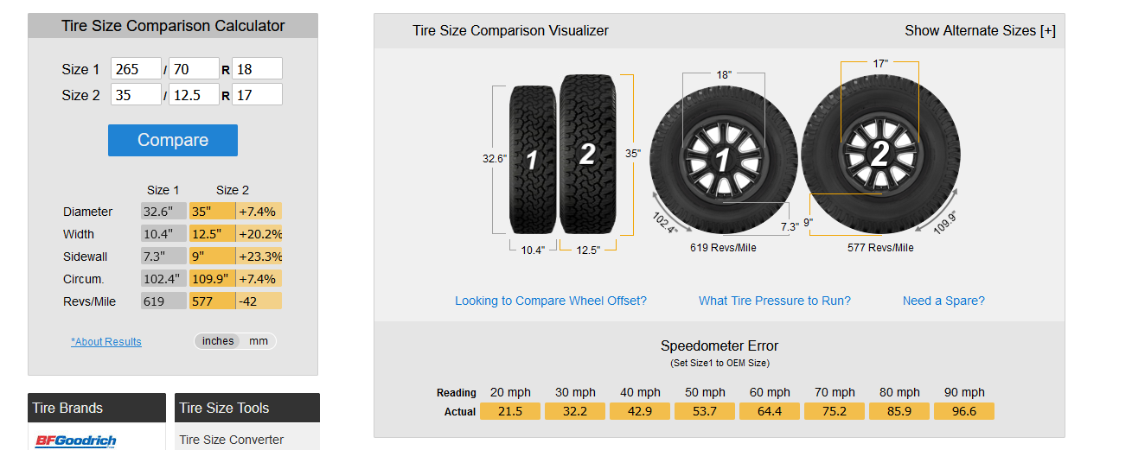1132x450 pixels.
Task: Open What Tire Pressure to Run link
Action: coord(775,301)
